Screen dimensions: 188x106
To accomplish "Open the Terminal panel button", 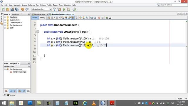I will point(11,95).
